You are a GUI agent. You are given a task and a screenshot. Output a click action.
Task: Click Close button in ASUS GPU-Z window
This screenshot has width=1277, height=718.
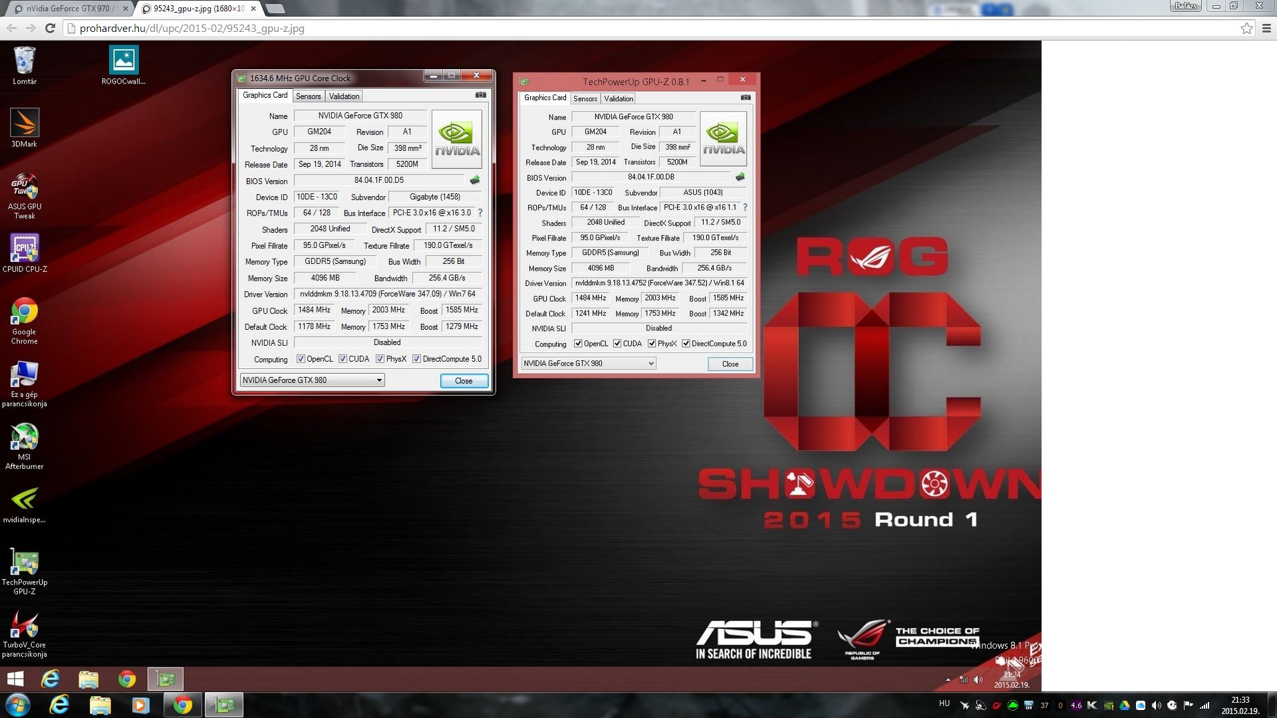pos(730,364)
